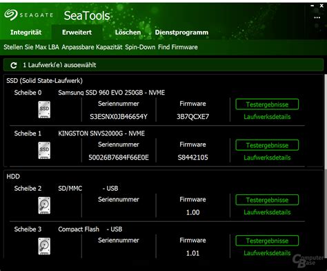Click the KINGSTON SNVS2000G - NVME name
The image size is (327, 271).
[101, 133]
